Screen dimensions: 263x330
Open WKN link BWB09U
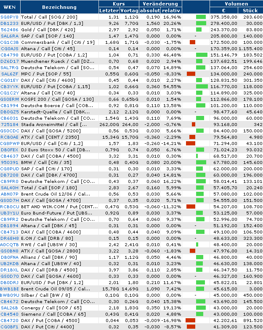(x=10, y=295)
